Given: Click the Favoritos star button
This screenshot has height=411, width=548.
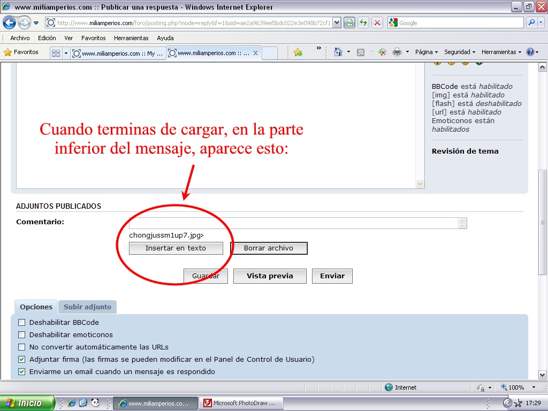Looking at the screenshot, I should point(21,52).
